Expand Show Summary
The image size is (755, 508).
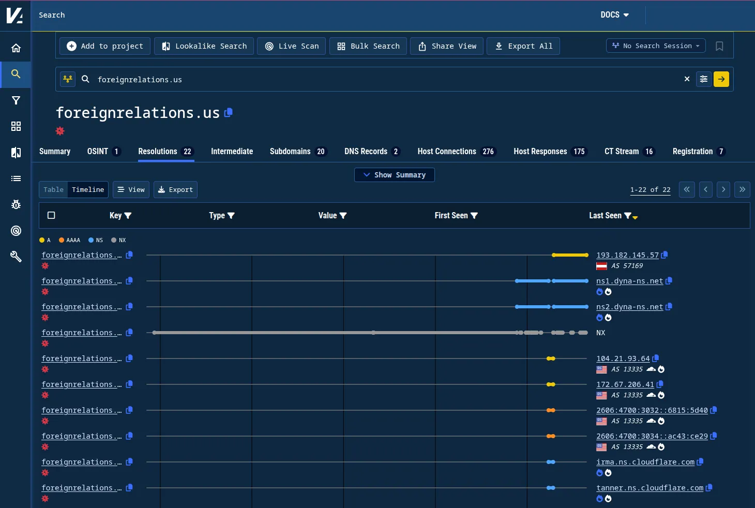395,175
